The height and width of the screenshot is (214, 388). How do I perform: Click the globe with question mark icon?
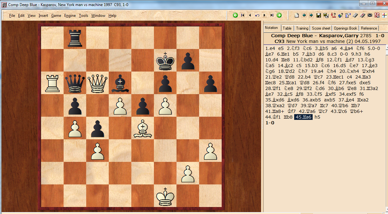[x=340, y=15]
